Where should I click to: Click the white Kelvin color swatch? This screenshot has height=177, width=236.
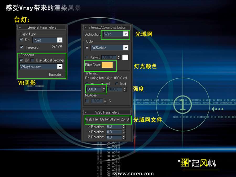tap(125, 57)
